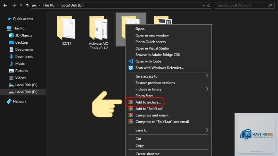This screenshot has height=156, width=278.
Task: Expand the Send to submenu
Action: [x=169, y=130]
